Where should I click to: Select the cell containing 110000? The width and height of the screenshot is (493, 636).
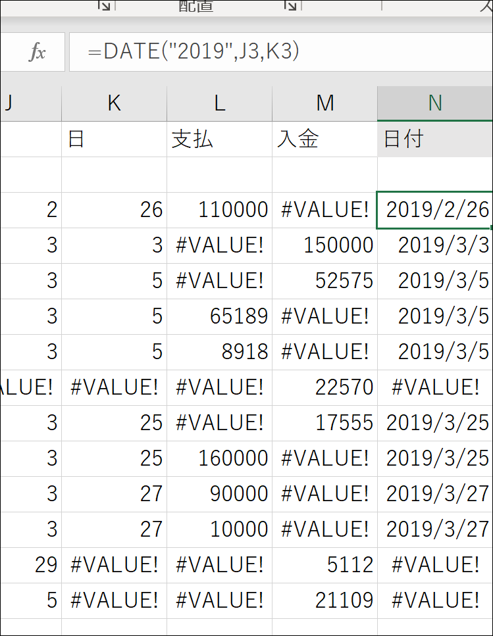220,210
